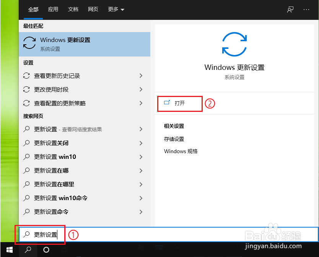Expand arrow for 更新设置在哪
This screenshot has width=319, height=257.
(141, 171)
